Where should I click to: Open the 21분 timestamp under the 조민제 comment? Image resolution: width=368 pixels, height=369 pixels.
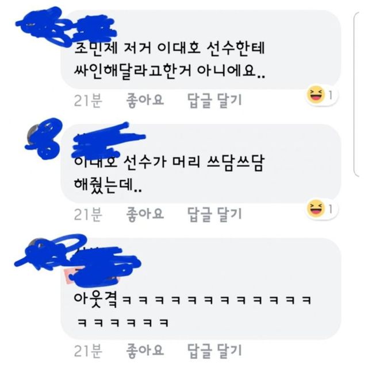(88, 101)
